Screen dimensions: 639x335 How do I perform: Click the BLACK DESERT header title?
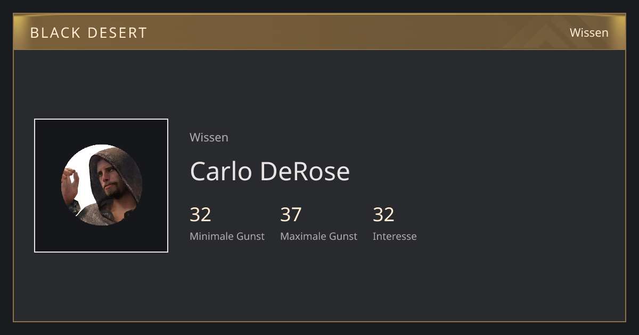pos(88,32)
